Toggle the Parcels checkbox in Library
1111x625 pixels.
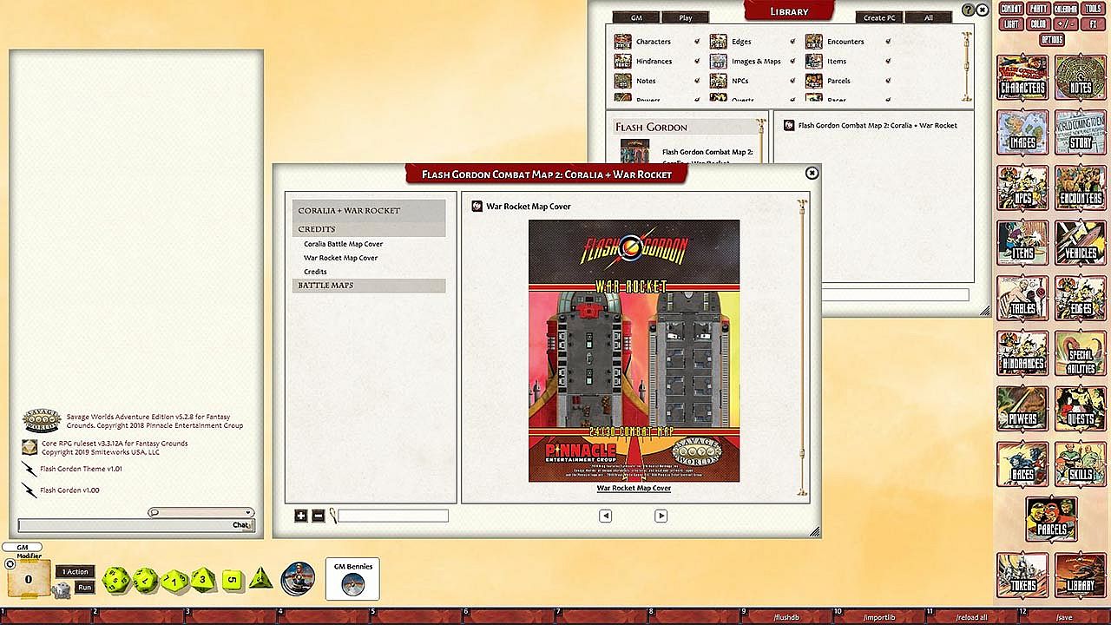point(888,81)
